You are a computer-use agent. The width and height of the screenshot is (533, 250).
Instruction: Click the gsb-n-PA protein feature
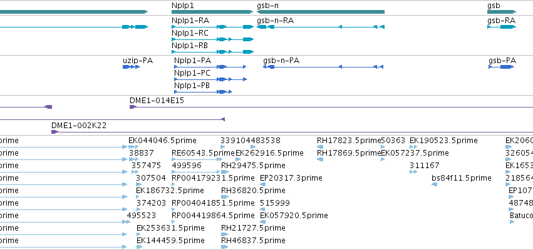(x=323, y=67)
